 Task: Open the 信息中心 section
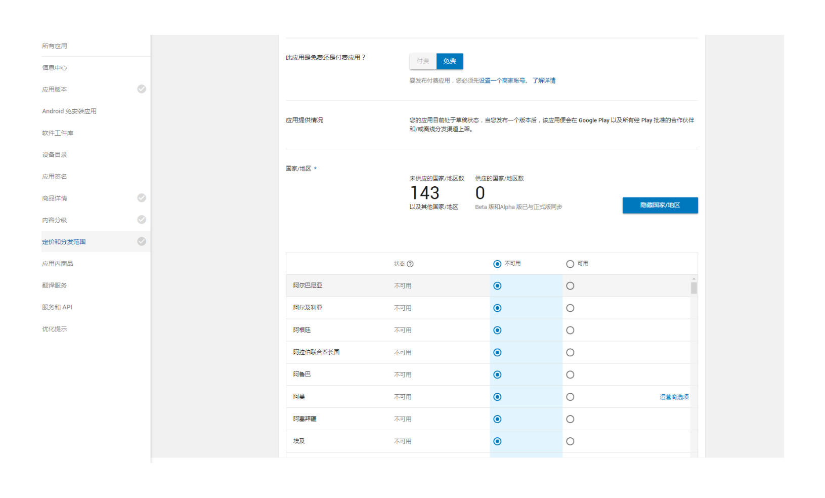(x=54, y=67)
